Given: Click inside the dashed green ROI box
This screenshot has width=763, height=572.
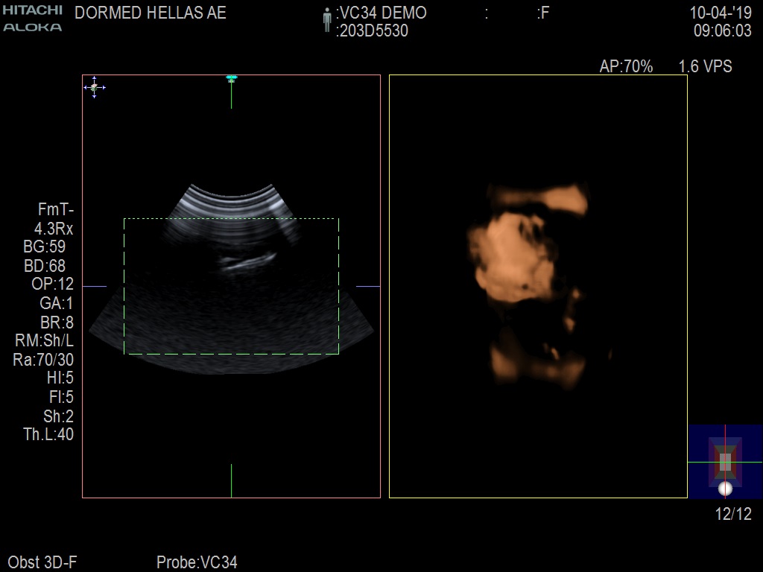Looking at the screenshot, I should [x=231, y=313].
